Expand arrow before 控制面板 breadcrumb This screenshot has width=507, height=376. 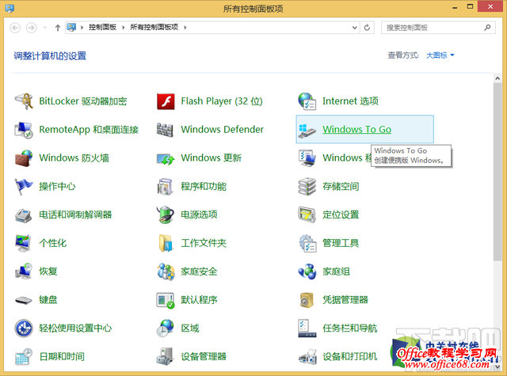(82, 28)
